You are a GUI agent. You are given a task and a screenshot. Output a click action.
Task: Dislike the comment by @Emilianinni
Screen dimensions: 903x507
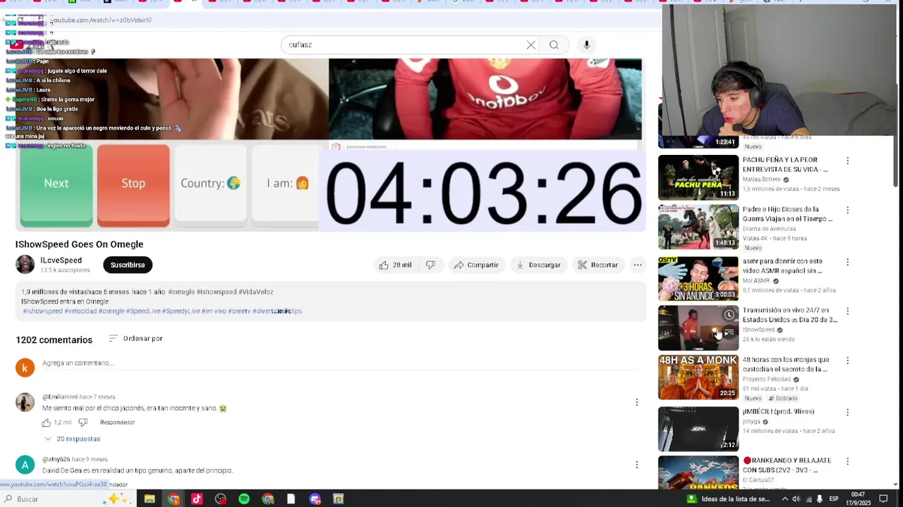83,423
